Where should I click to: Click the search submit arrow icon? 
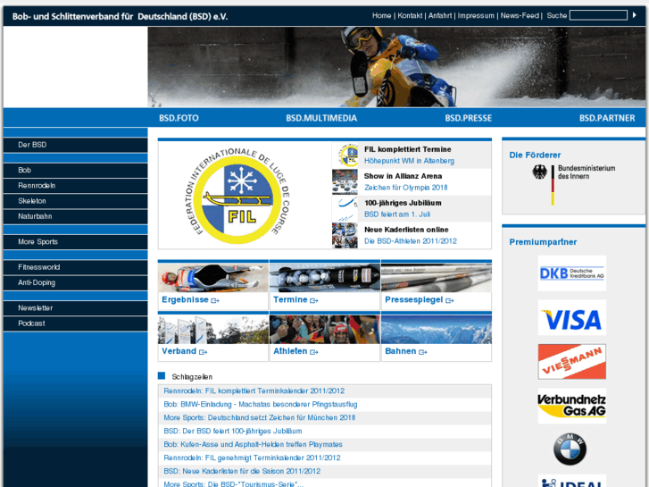(x=634, y=15)
